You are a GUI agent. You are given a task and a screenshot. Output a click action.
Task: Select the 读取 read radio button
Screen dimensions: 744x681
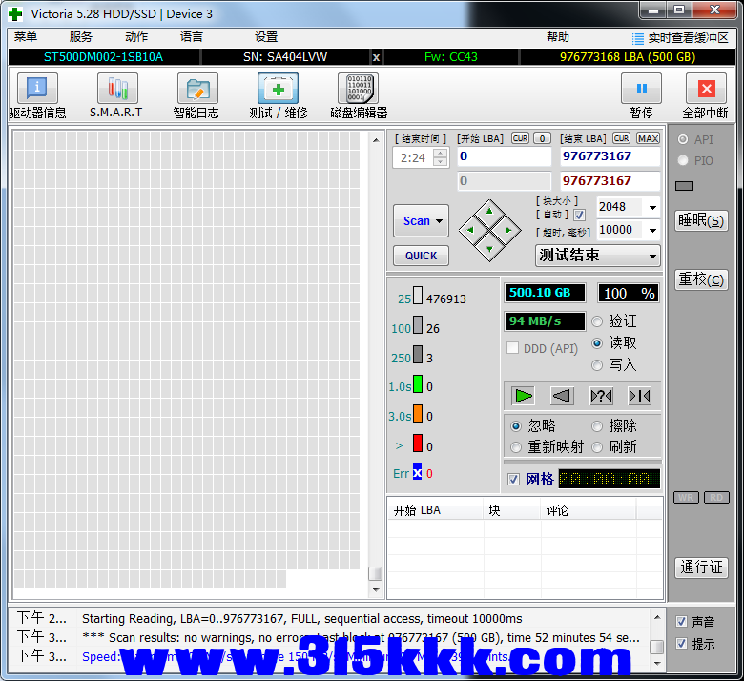tap(598, 342)
